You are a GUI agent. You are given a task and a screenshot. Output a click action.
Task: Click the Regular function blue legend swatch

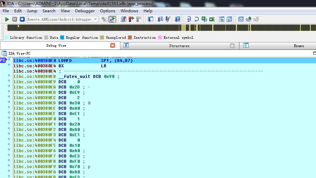click(62, 37)
